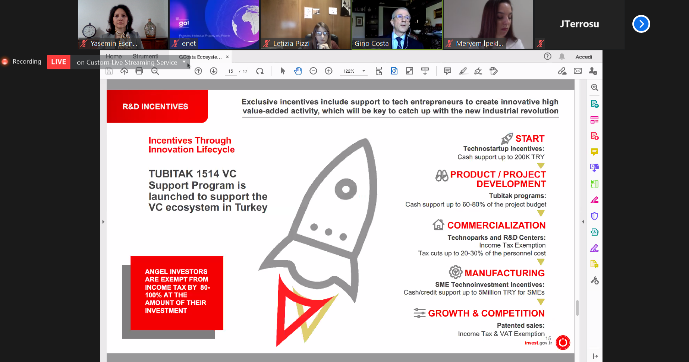
Task: Open the Protect shield tool in sidebar
Action: coord(595,216)
